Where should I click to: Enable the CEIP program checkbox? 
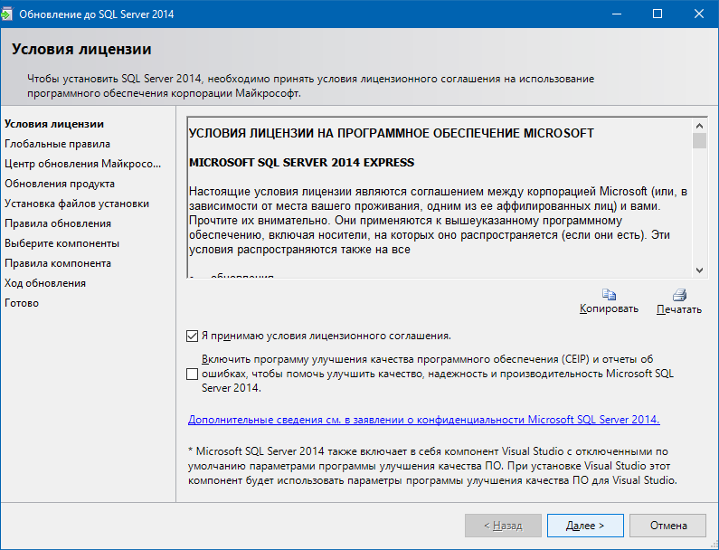coord(192,374)
